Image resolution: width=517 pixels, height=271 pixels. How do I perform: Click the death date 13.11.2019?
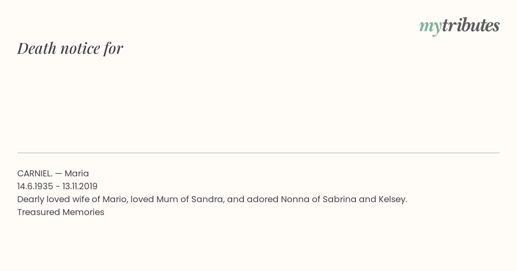(x=80, y=186)
